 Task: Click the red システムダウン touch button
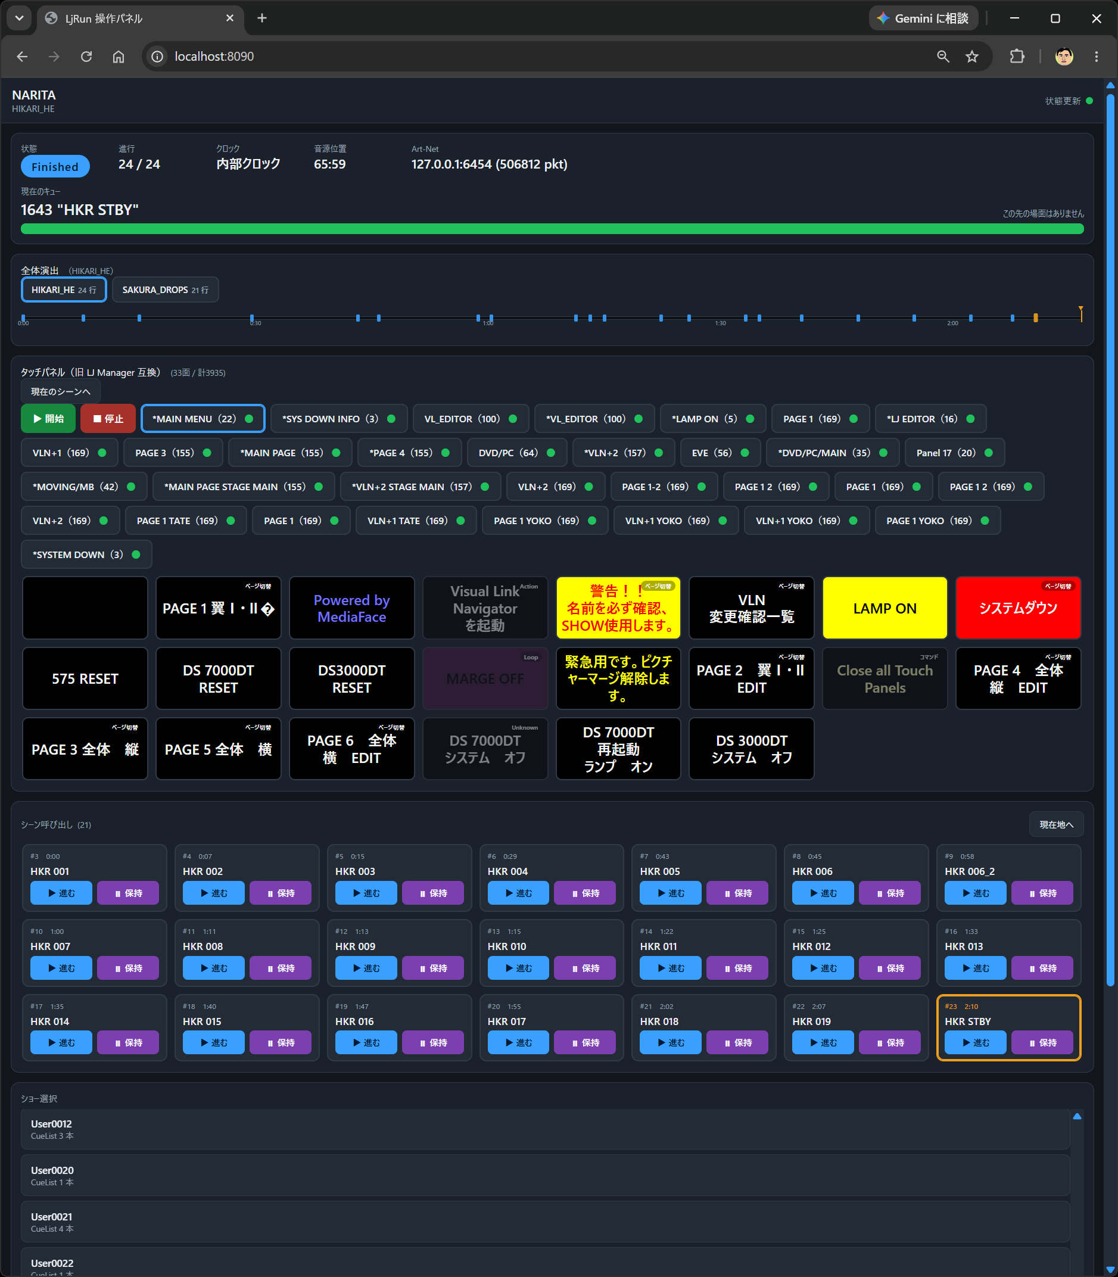pyautogui.click(x=1017, y=608)
